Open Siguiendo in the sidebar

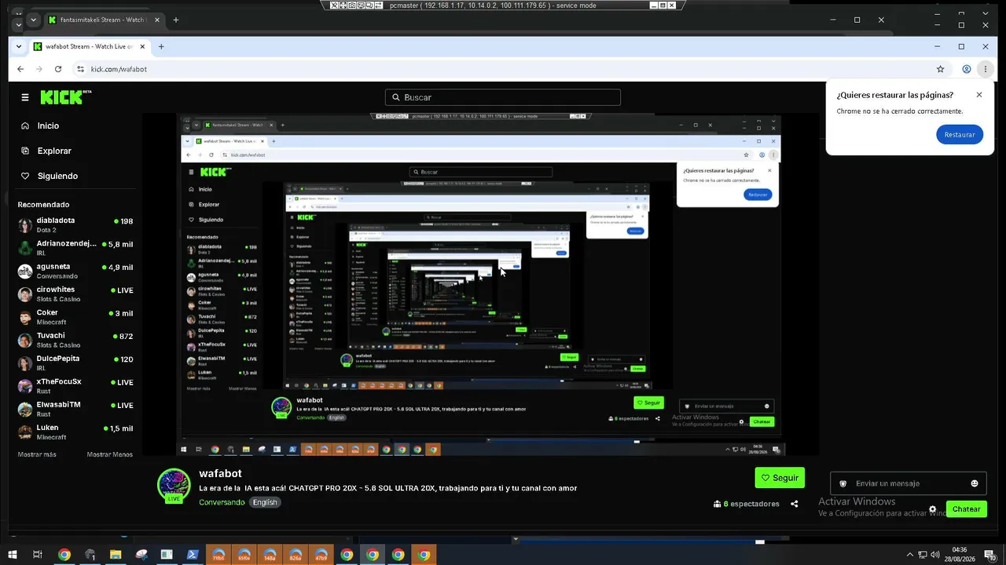pos(57,176)
